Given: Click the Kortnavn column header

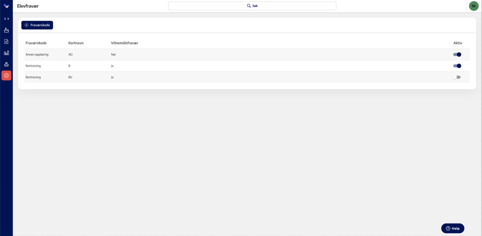Looking at the screenshot, I should 76,43.
